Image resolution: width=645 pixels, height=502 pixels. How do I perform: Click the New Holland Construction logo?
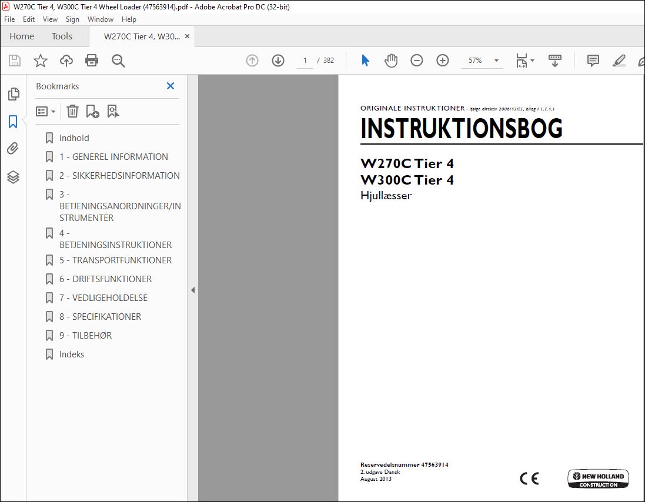[x=598, y=479]
